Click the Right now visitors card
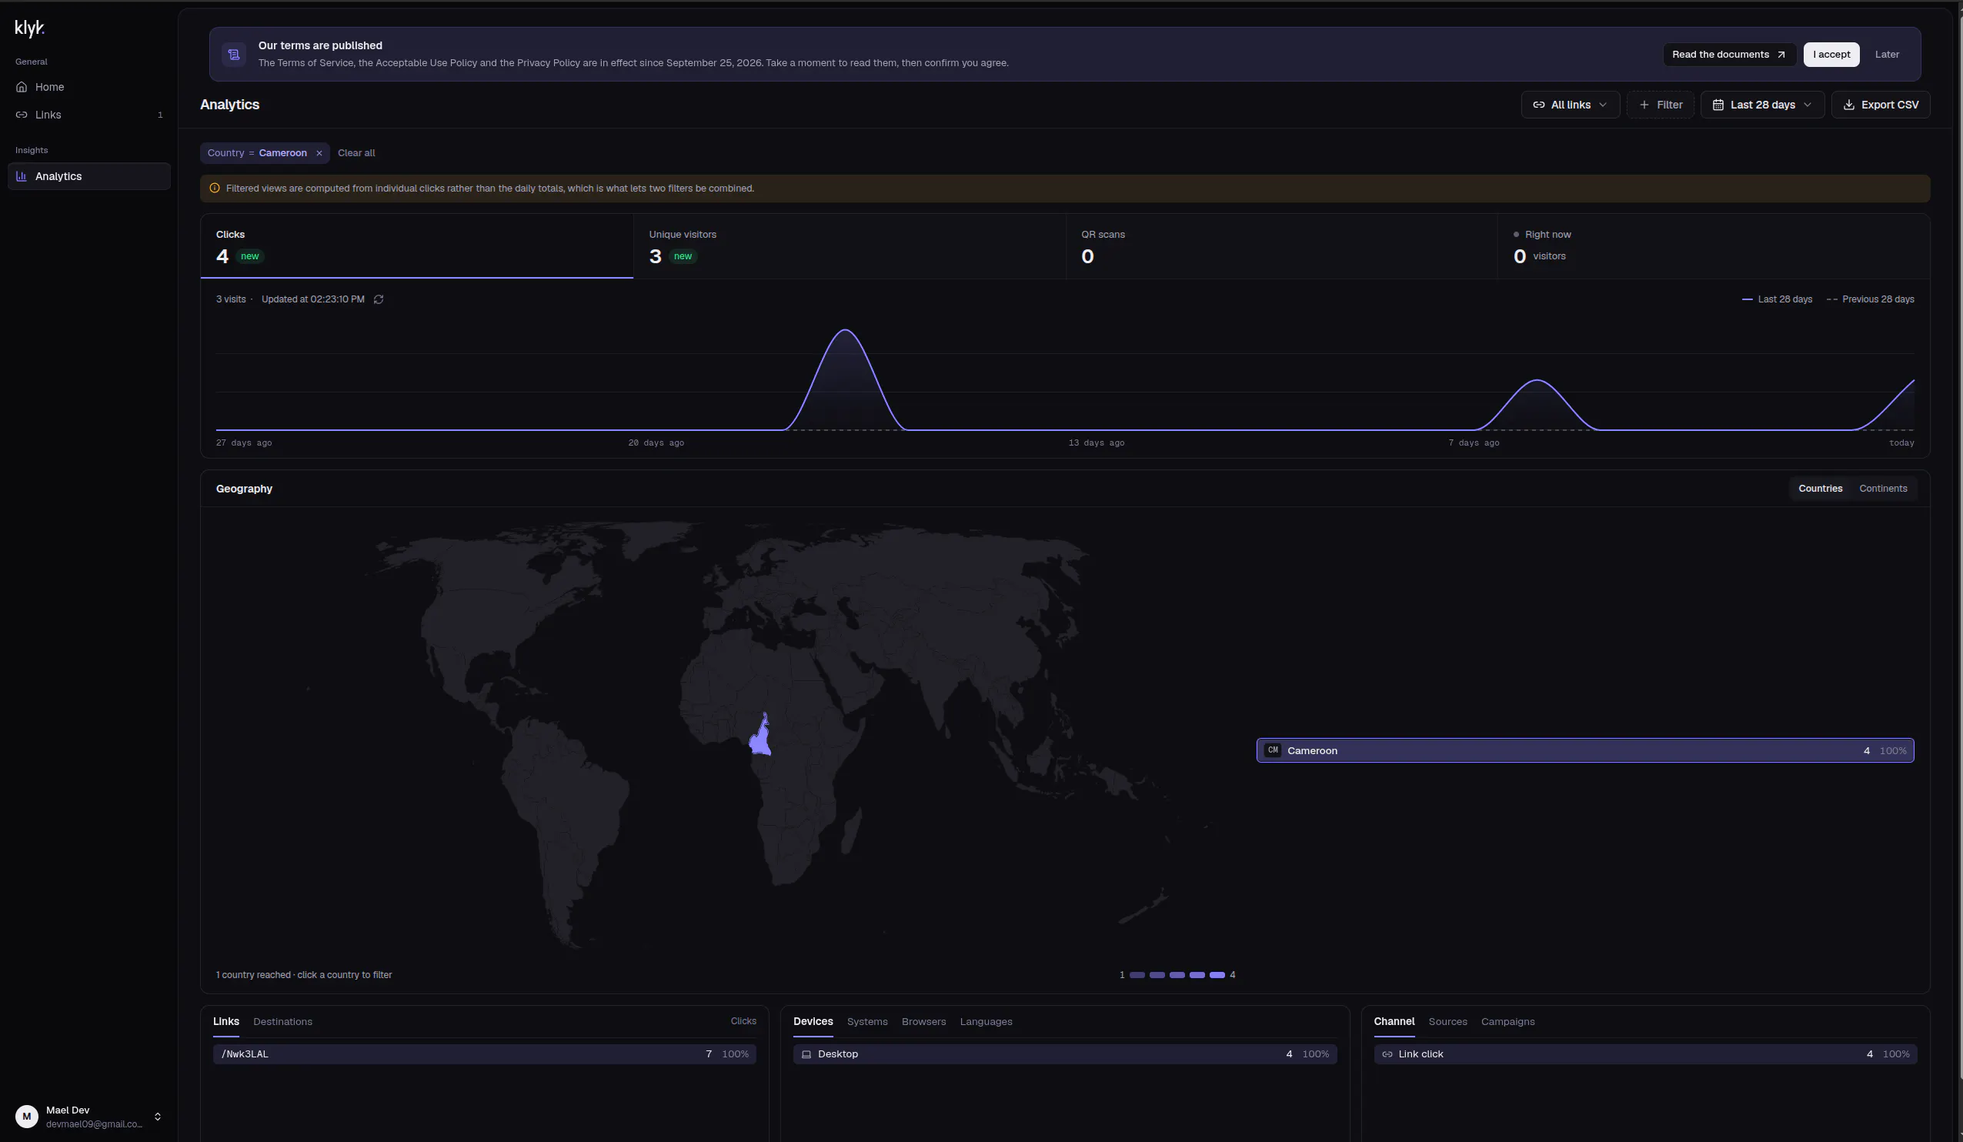Viewport: 1963px width, 1142px height. pos(1714,246)
